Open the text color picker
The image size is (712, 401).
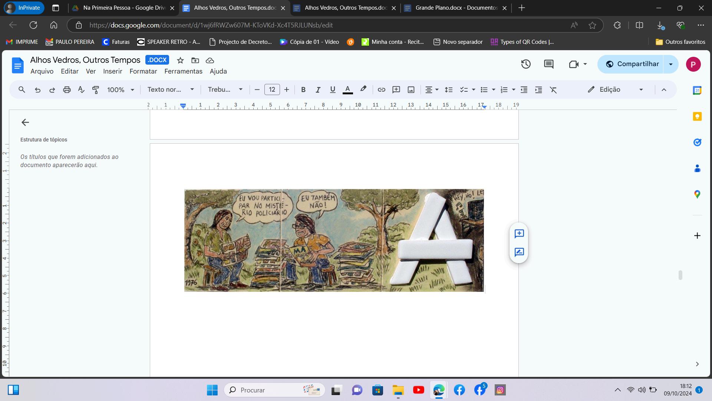pos(347,89)
